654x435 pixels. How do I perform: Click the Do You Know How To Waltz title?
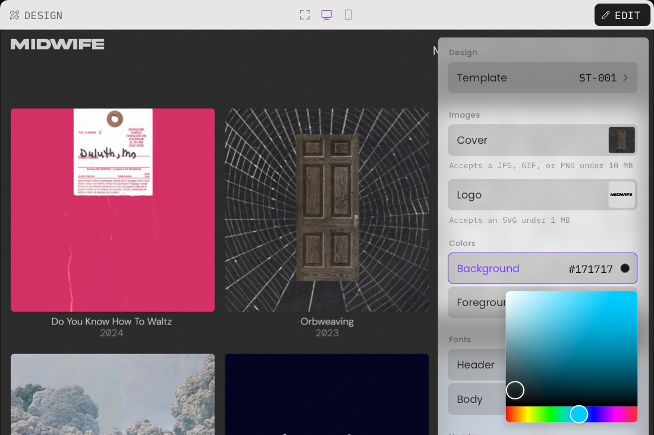coord(111,321)
